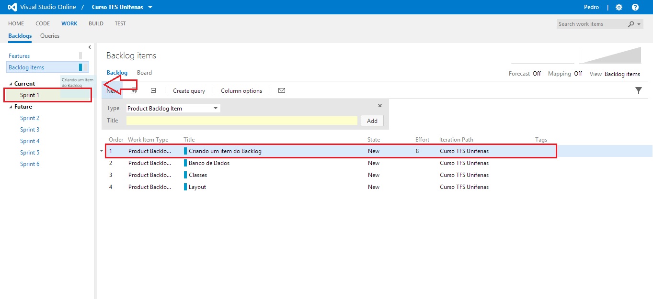Open Sprint 4 iteration

click(x=30, y=141)
